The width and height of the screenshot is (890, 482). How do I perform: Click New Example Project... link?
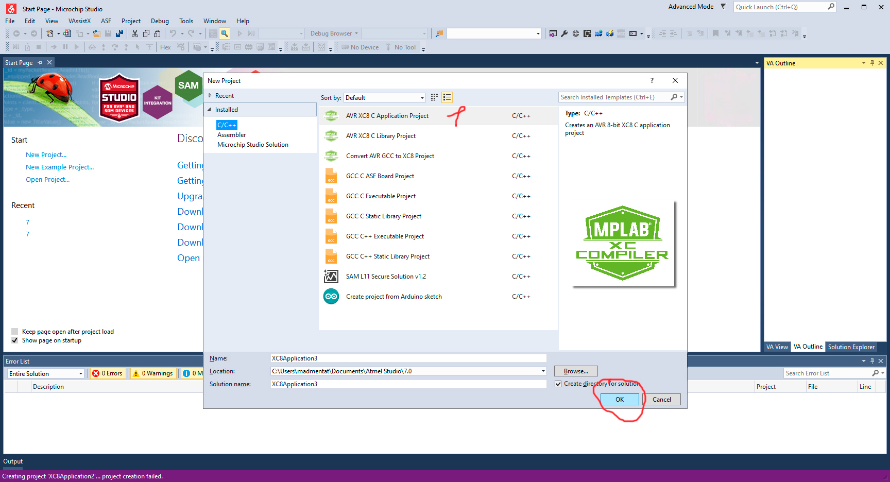click(60, 167)
